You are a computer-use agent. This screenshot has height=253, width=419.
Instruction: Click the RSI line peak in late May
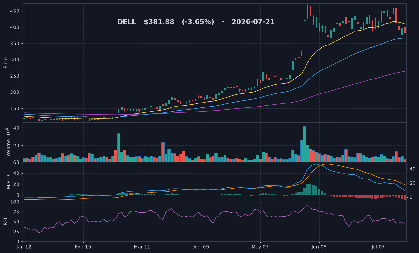pos(307,205)
